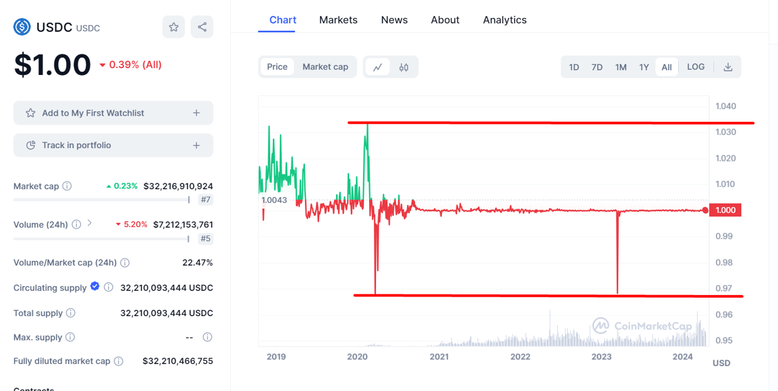Set chart range to 1M

pos(621,67)
